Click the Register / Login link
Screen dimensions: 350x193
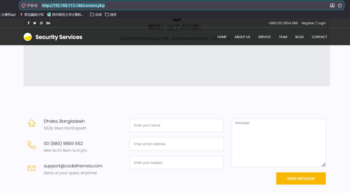[x=314, y=23]
